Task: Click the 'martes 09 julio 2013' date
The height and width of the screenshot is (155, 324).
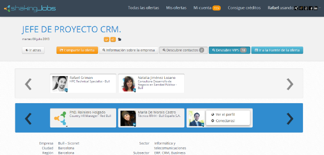Action: [36, 39]
